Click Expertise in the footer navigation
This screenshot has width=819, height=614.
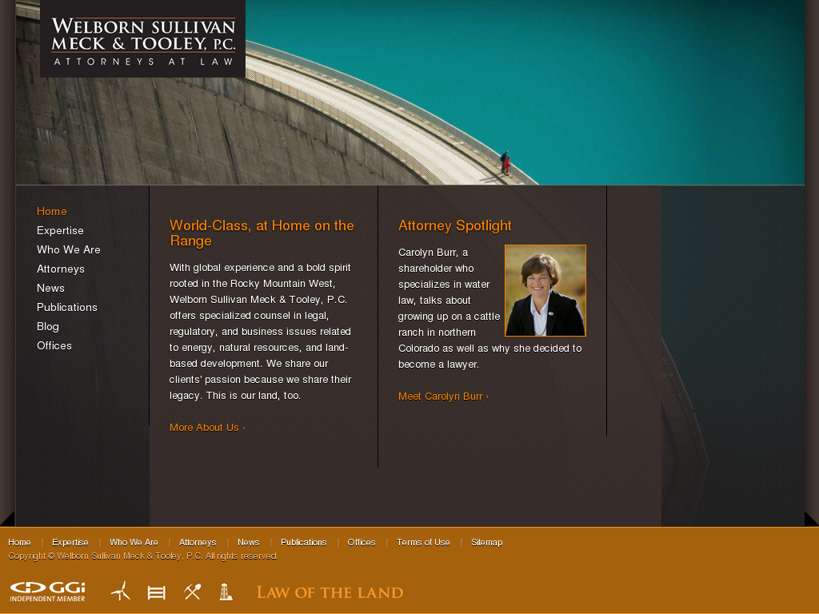70,543
